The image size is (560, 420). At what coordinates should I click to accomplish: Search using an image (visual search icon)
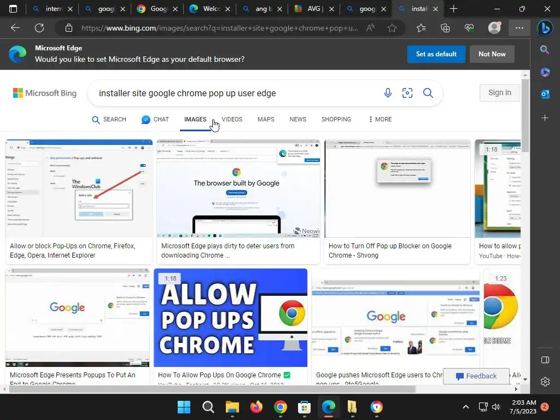click(x=407, y=93)
